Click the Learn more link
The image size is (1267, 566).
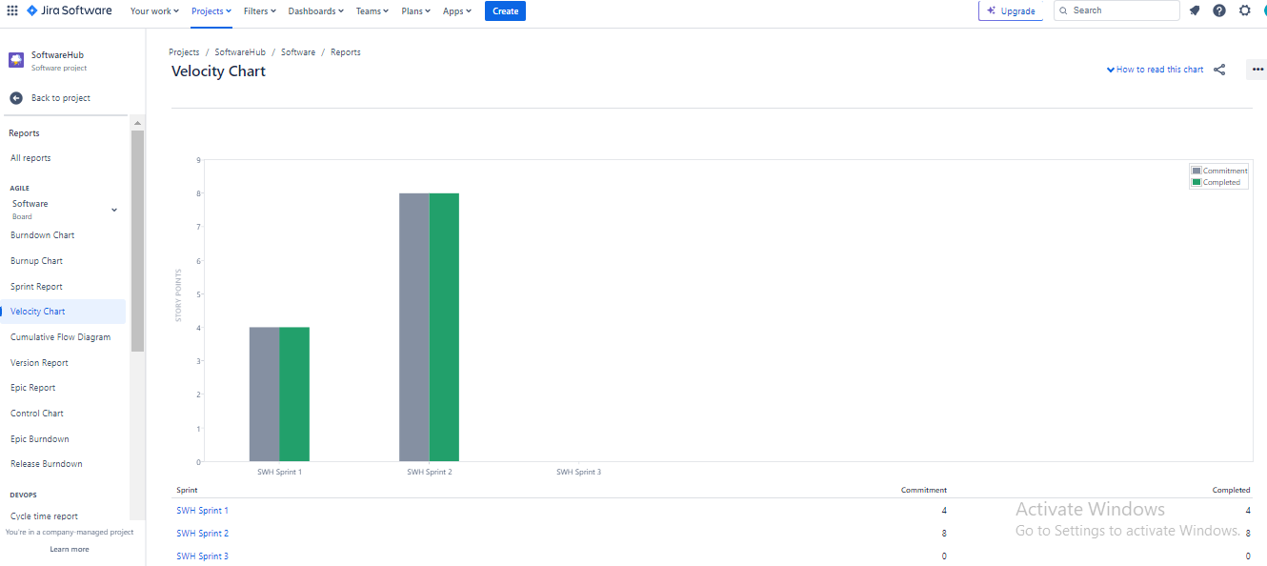pyautogui.click(x=69, y=549)
